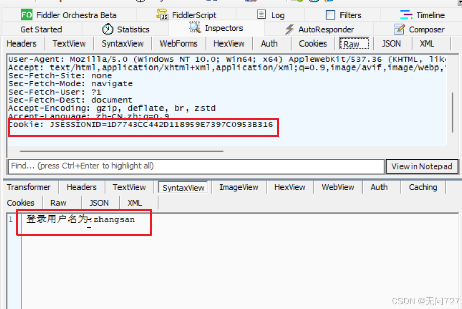Click the Sec-Fetch-Mode: navigate line
This screenshot has height=309, width=462.
70,84
